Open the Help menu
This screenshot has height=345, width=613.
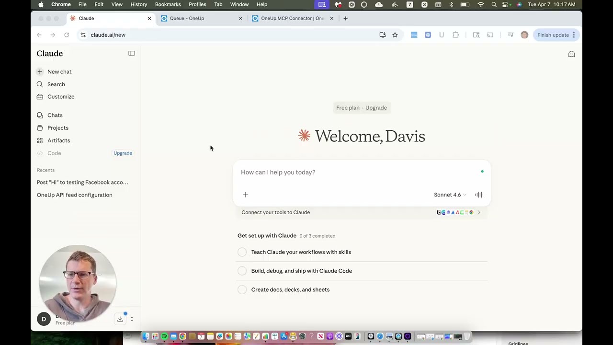pos(262,5)
